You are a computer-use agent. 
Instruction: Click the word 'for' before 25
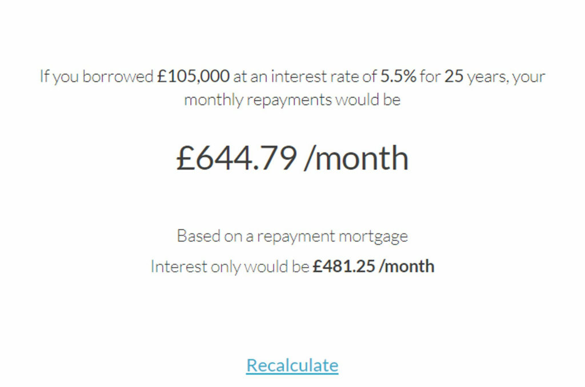[430, 76]
